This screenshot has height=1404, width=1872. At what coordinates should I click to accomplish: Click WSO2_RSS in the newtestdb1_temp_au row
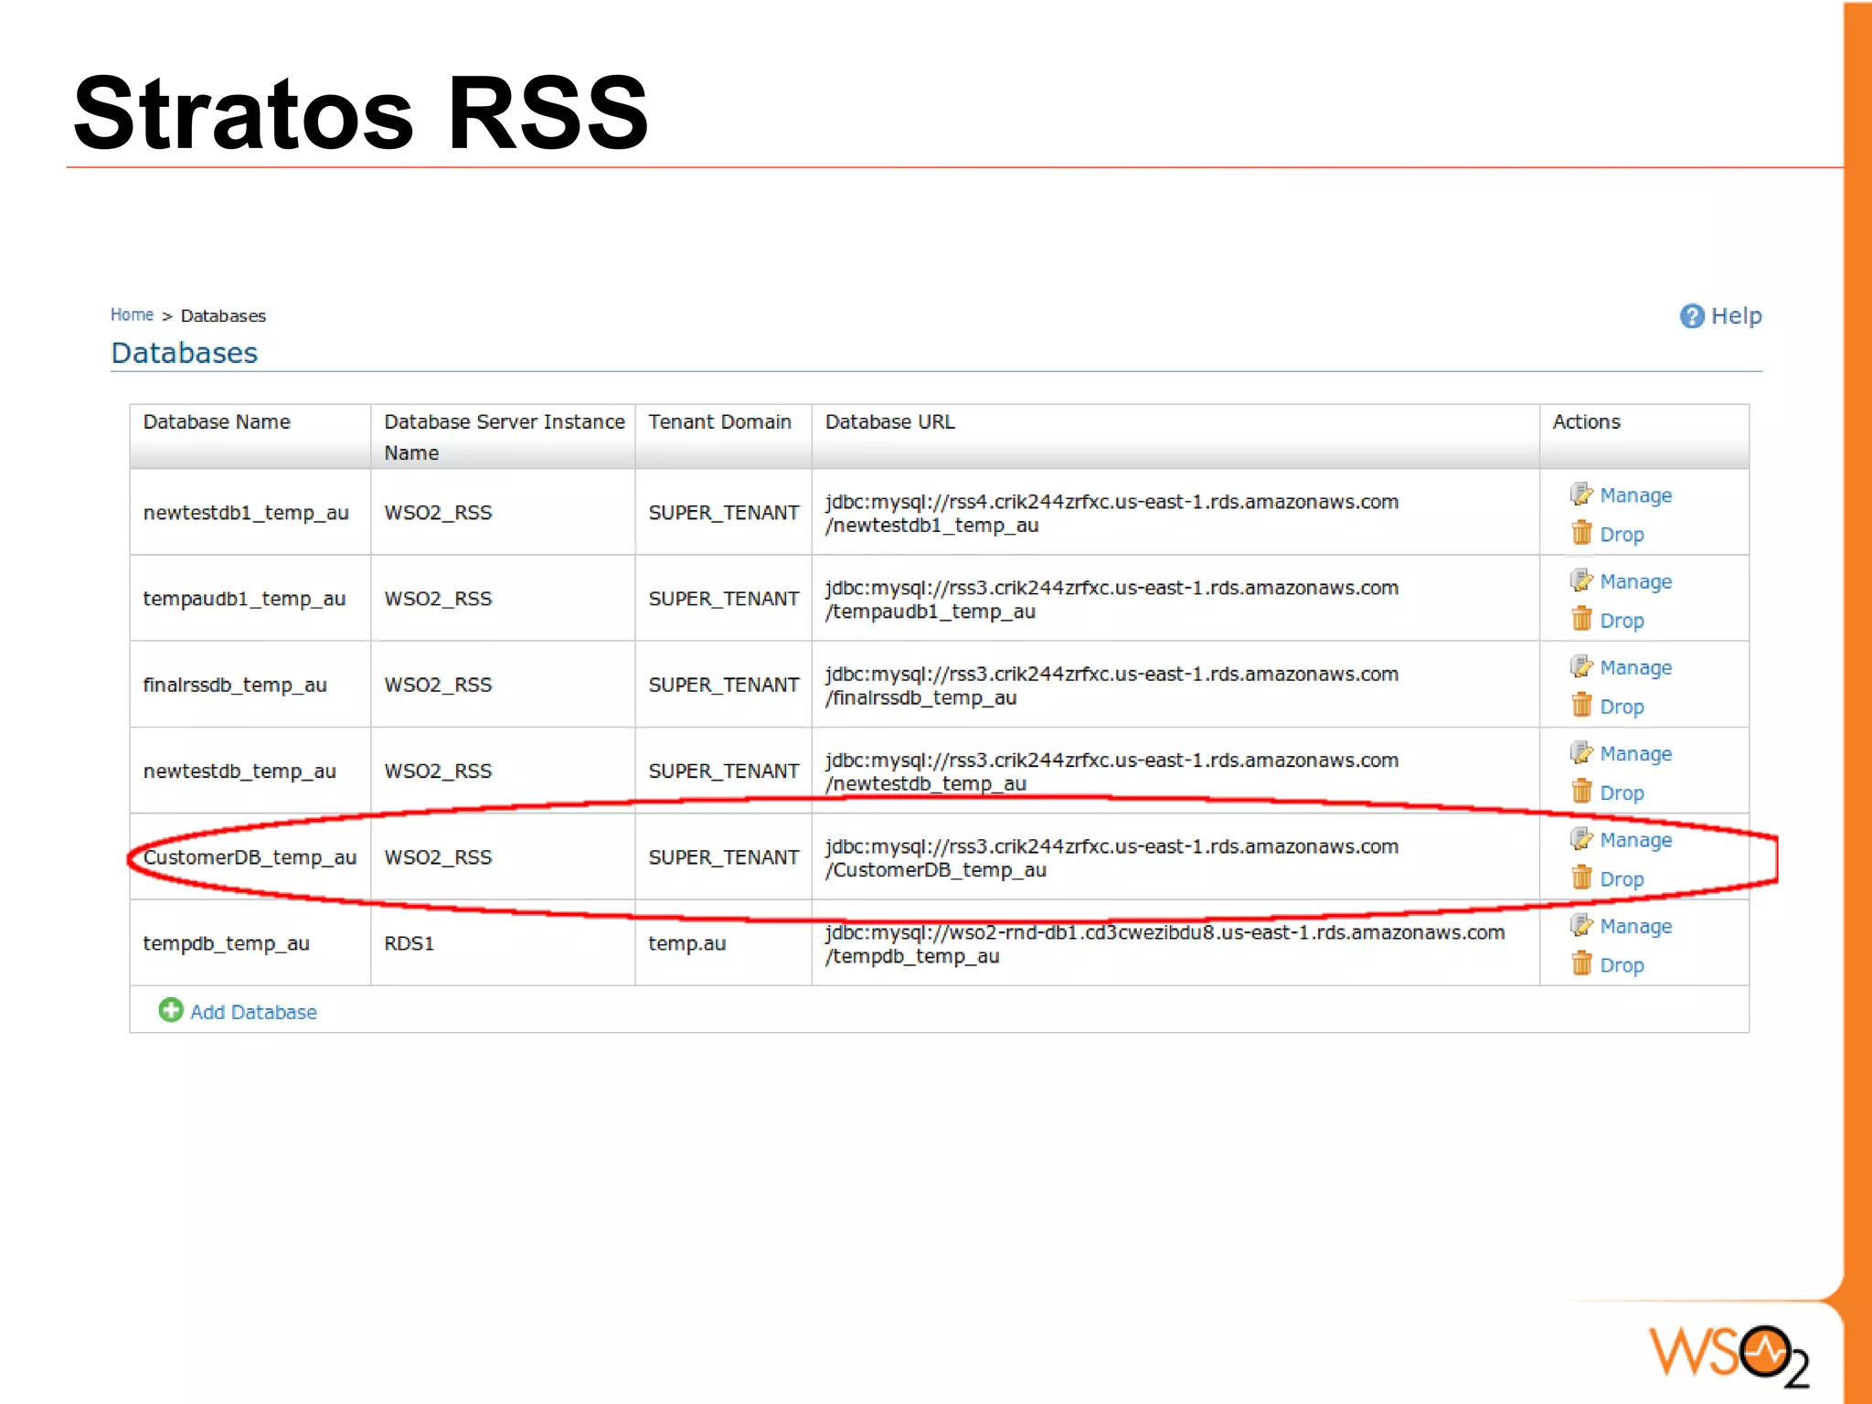coord(438,513)
